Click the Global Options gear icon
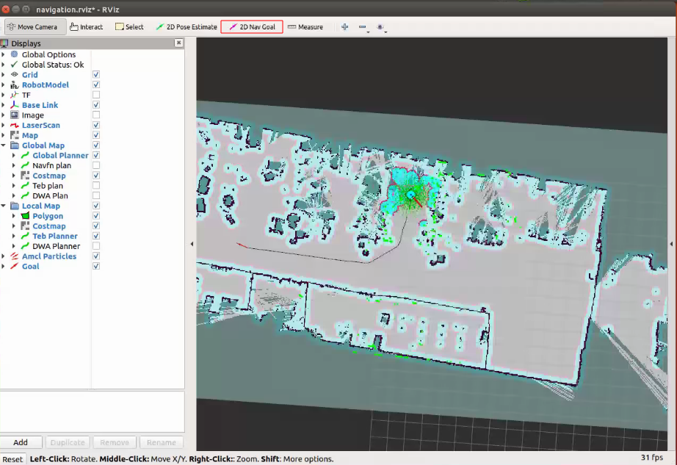 (14, 54)
